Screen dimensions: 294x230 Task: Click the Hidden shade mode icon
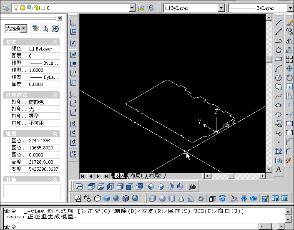(97, 198)
